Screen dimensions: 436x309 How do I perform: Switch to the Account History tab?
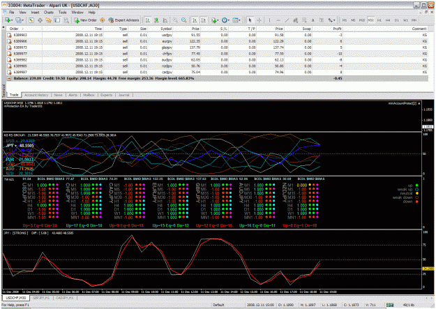(x=36, y=95)
